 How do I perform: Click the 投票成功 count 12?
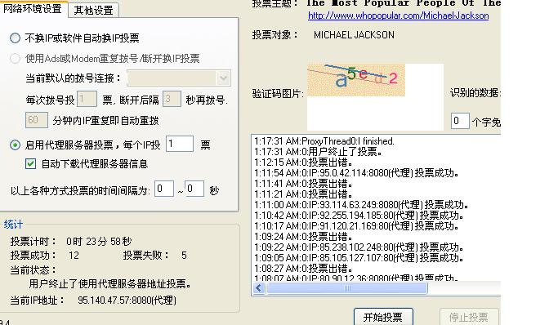(74, 256)
